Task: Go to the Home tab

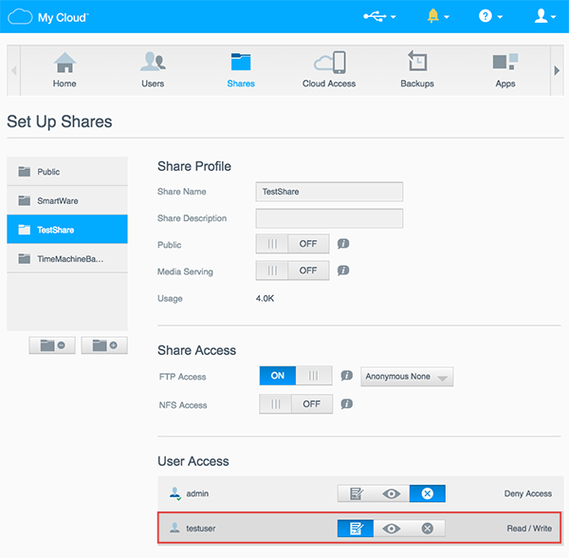Action: point(64,70)
